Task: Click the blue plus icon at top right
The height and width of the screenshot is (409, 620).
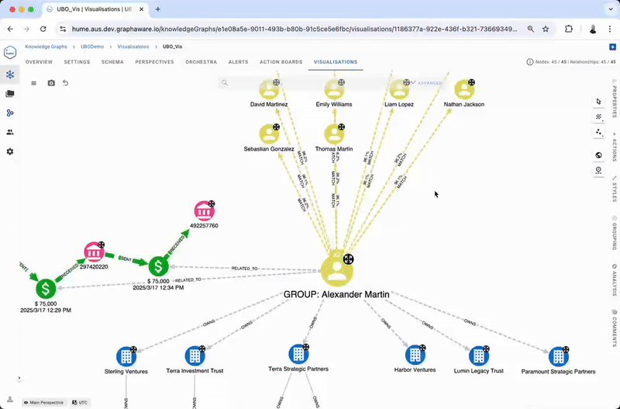Action: (x=612, y=47)
